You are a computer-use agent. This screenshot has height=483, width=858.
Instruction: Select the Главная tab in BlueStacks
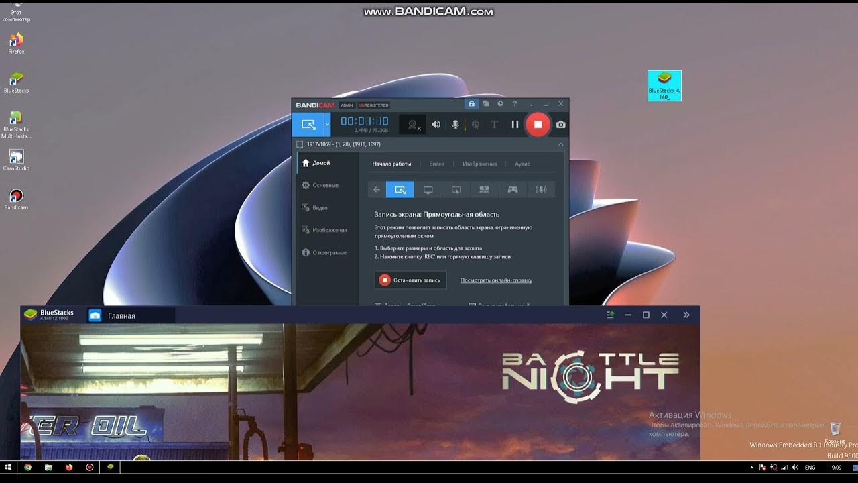pyautogui.click(x=131, y=315)
